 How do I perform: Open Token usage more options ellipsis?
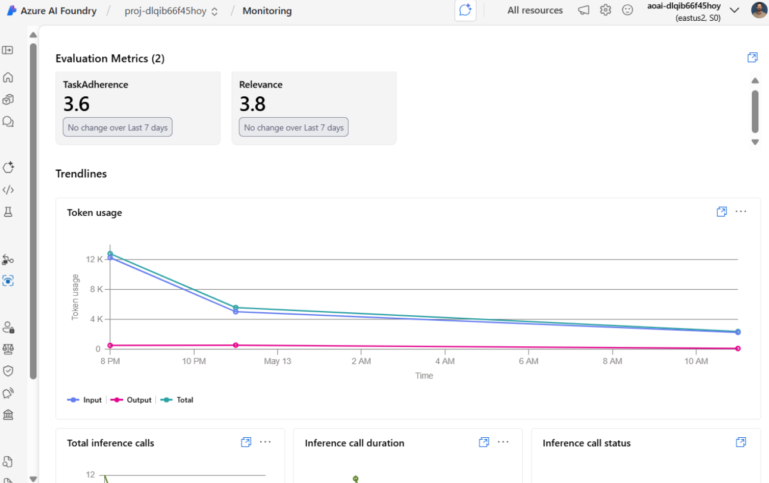coord(740,212)
